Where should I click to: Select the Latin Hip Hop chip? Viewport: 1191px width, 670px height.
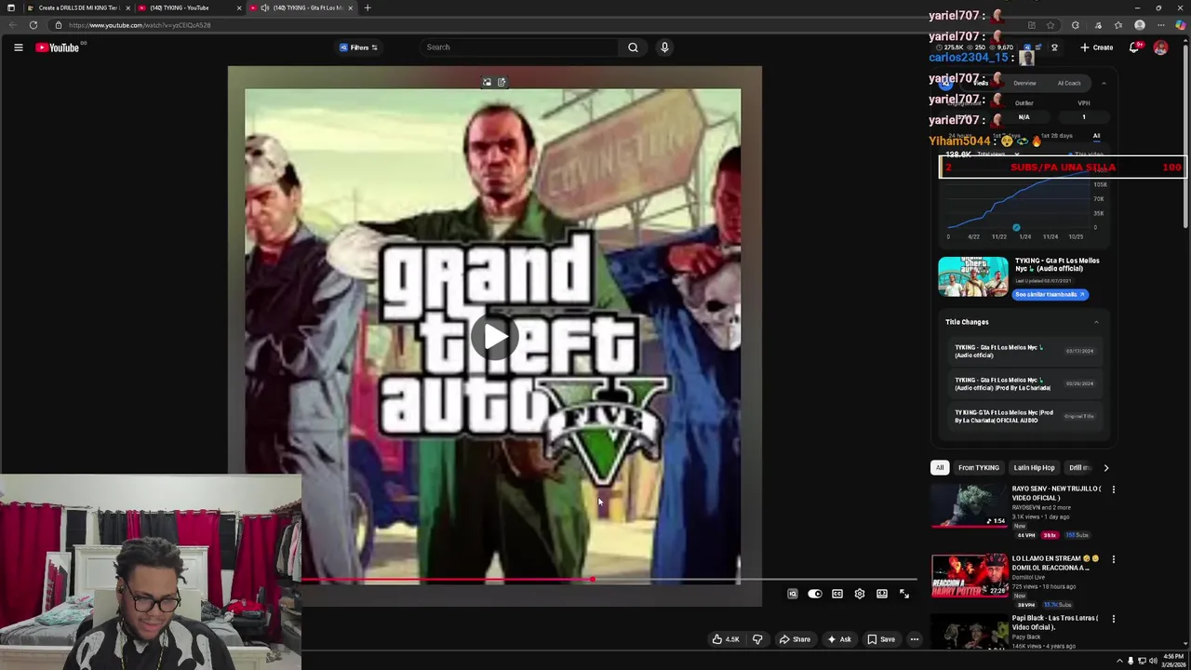tap(1034, 468)
